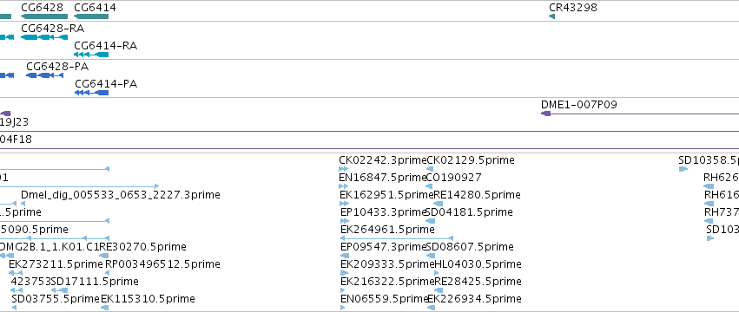Screen dimensions: 739x312
Task: Click EST EN06559.5prime
Action: tap(384, 299)
